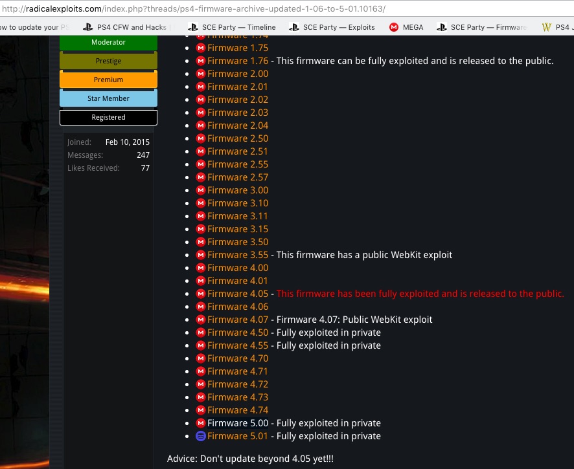
Task: Open the Firmware 4.50 link
Action: [x=238, y=333]
